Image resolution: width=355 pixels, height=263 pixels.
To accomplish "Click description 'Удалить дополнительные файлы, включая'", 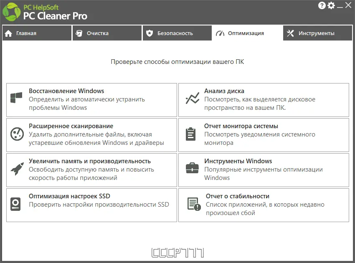I will (x=90, y=134).
